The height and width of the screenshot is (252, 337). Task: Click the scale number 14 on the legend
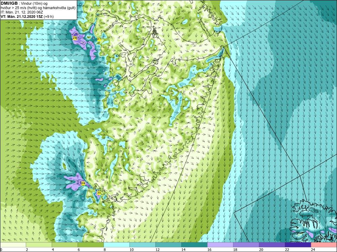pyautogui.click(x=183, y=250)
